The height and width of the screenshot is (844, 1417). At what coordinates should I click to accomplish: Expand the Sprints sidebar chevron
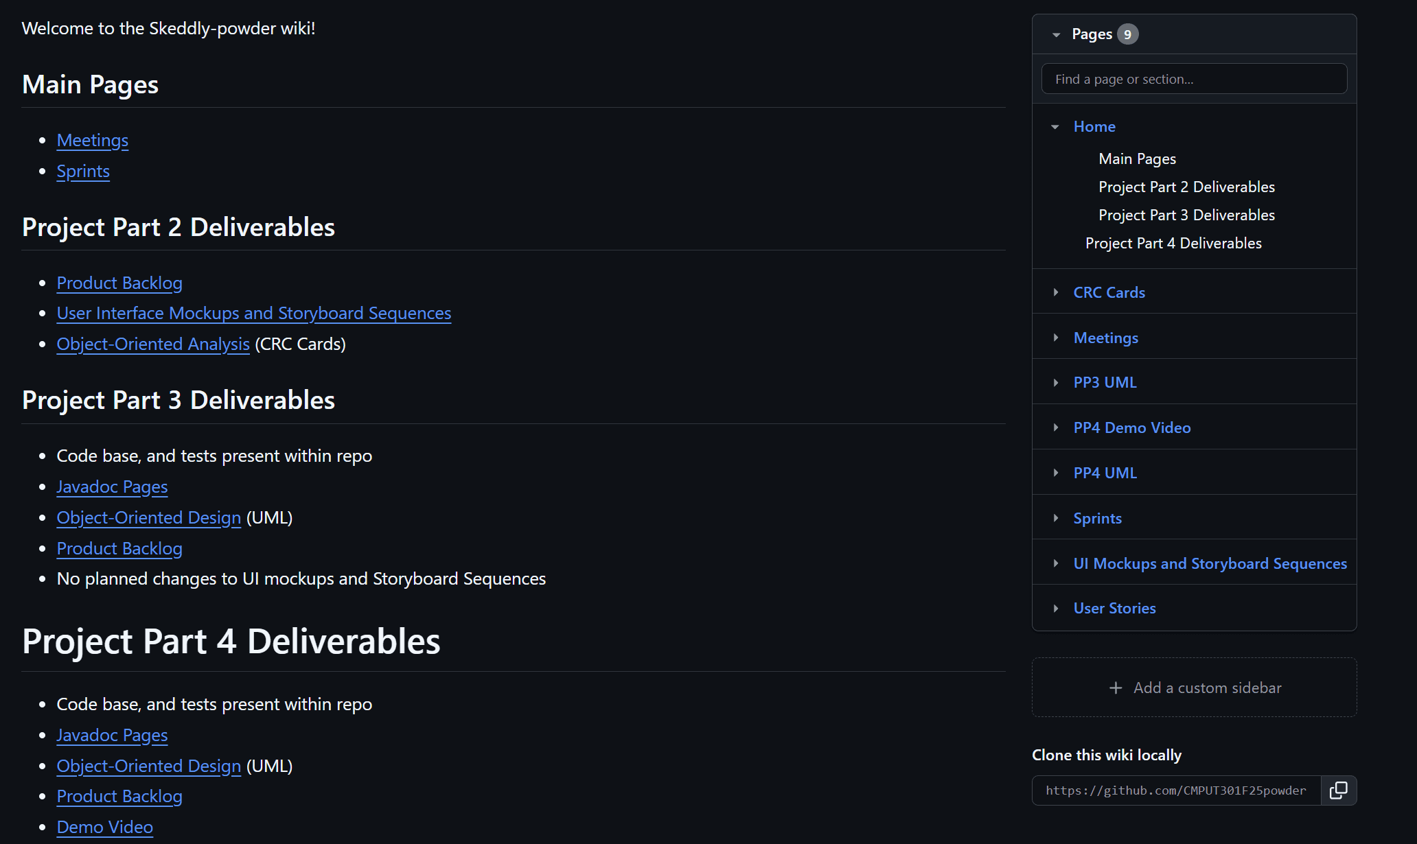coord(1055,518)
